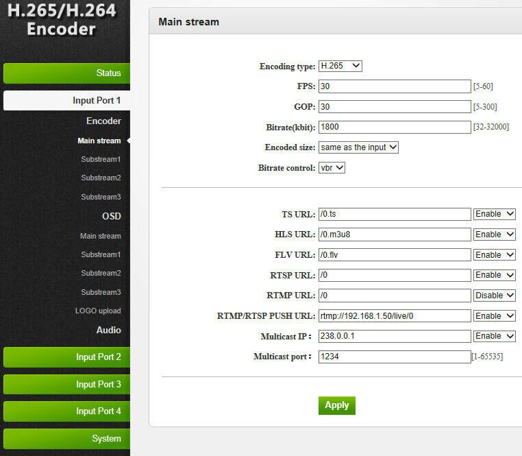Click the RTMP/RTSP PUSH URL label
The image size is (522, 456).
click(266, 315)
